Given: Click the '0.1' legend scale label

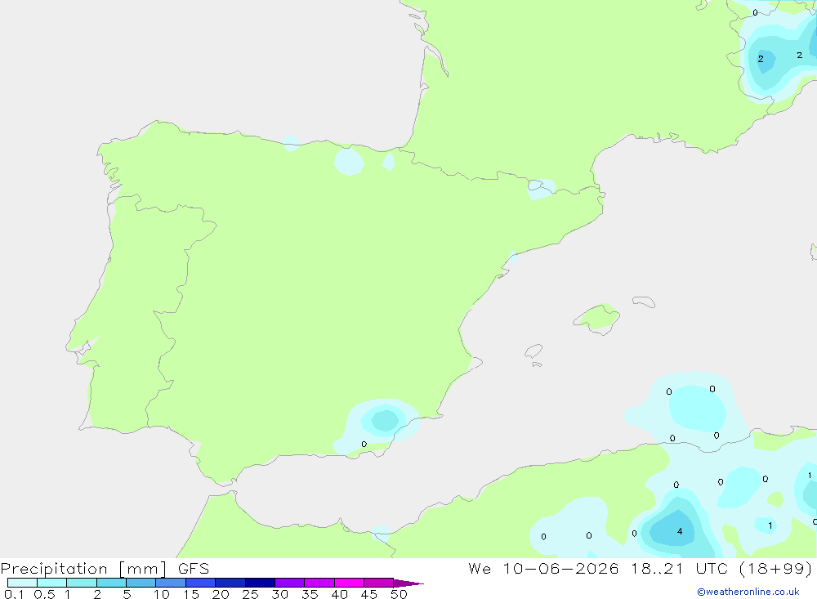Looking at the screenshot, I should tap(14, 594).
